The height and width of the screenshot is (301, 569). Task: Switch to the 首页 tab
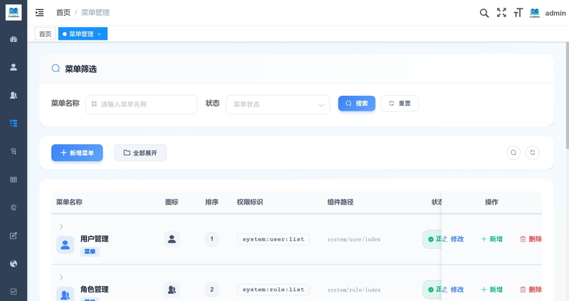click(x=45, y=33)
